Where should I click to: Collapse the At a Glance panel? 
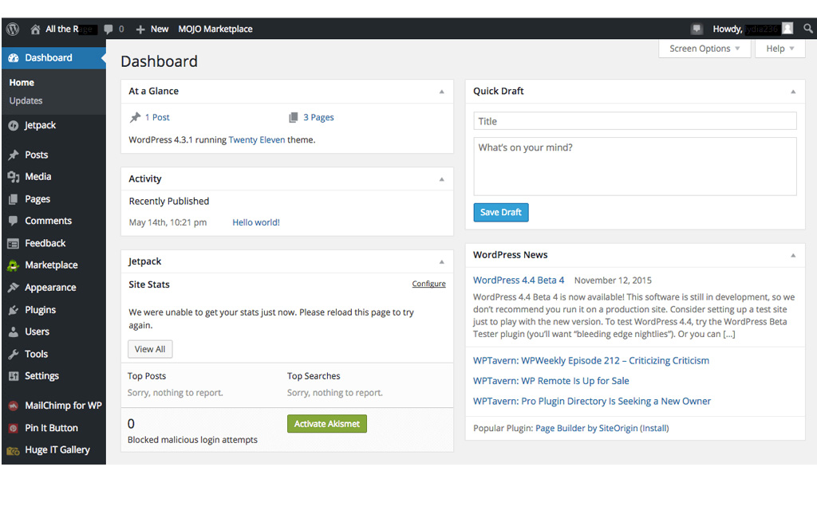441,92
